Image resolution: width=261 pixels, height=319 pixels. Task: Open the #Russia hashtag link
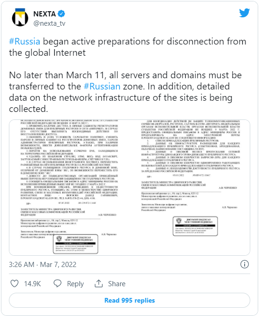[x=25, y=42]
